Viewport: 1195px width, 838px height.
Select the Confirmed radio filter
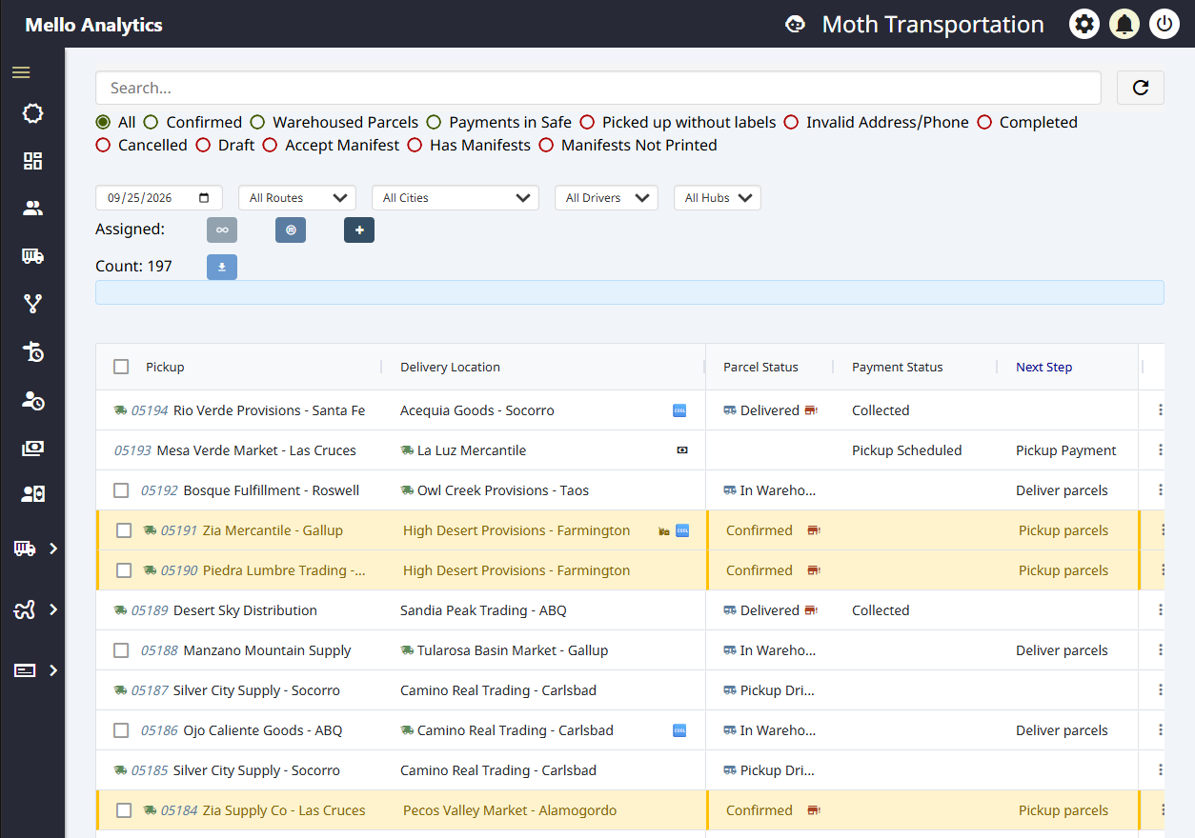coord(151,122)
